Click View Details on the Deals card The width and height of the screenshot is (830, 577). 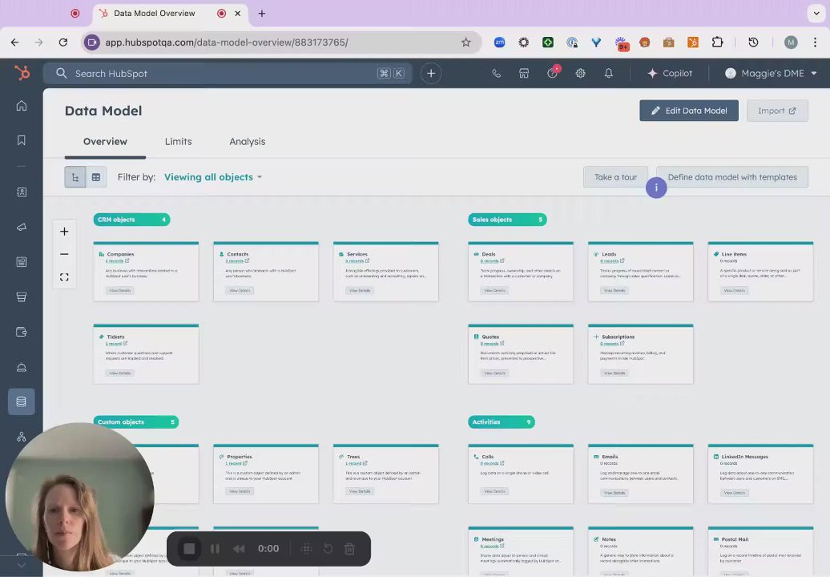tap(494, 290)
